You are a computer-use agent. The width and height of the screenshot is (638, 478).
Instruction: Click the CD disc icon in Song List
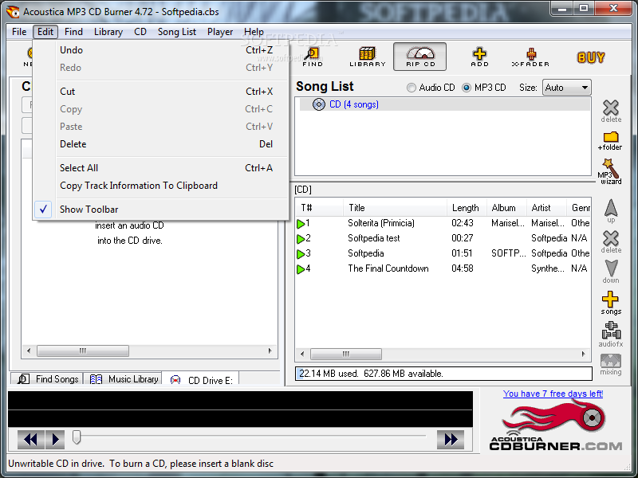(x=318, y=104)
